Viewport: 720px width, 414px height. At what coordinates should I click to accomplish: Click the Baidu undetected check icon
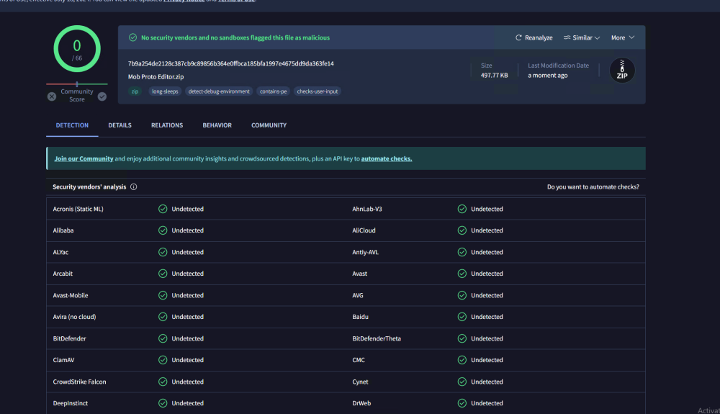point(462,317)
